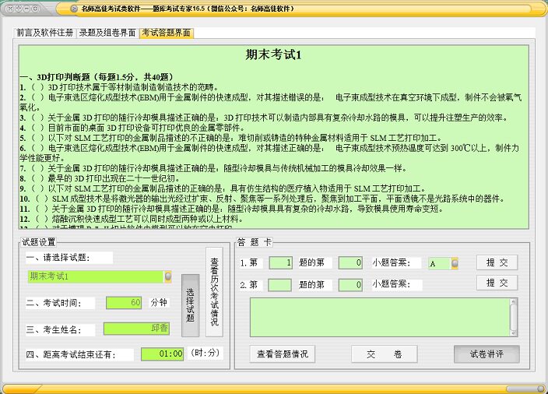Image resolution: width=548 pixels, height=394 pixels.
Task: Click the 答题卡 group title
Action: [254, 242]
